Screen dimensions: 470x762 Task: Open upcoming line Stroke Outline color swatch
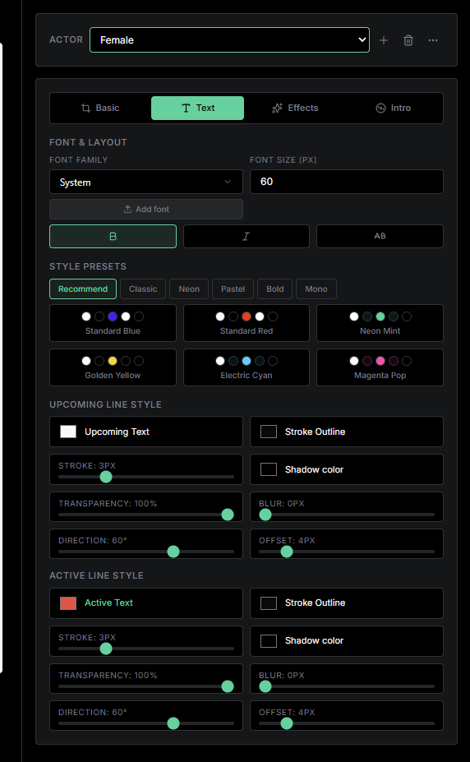(269, 432)
